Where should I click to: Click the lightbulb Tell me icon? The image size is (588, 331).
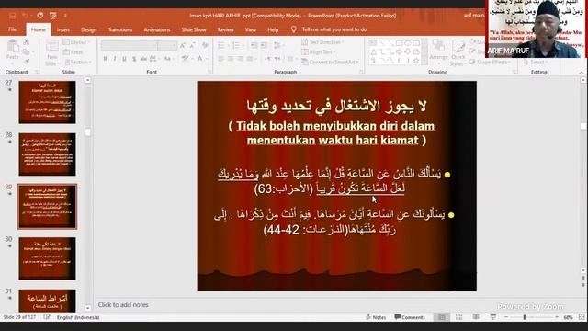[x=294, y=29]
